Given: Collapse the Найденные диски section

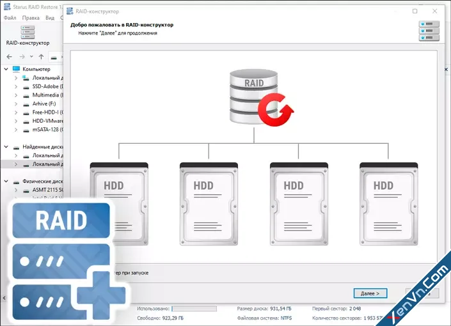Looking at the screenshot, I should 6,147.
